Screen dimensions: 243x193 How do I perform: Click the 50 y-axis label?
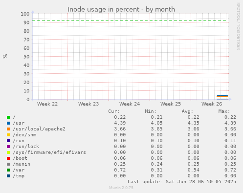pos(26,57)
